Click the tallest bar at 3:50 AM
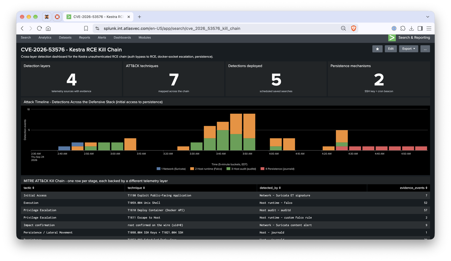Viewport: 451px width, 261px height. pos(249,132)
